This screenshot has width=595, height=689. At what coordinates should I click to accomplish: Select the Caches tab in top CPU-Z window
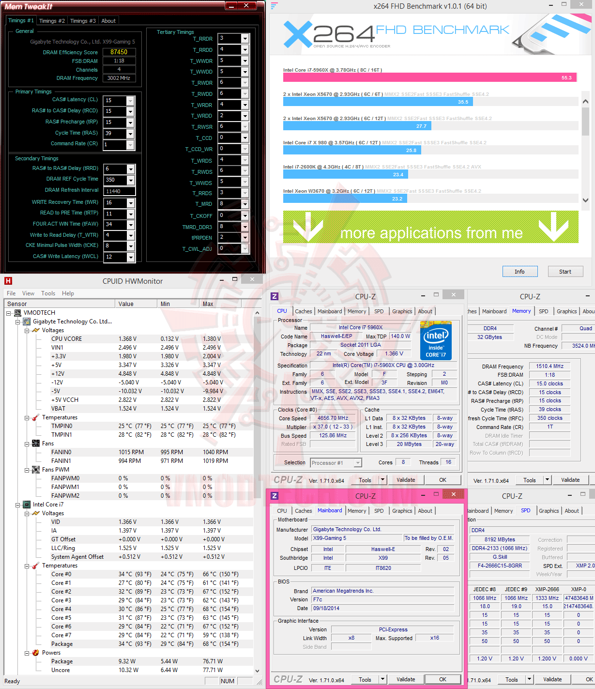coord(304,311)
